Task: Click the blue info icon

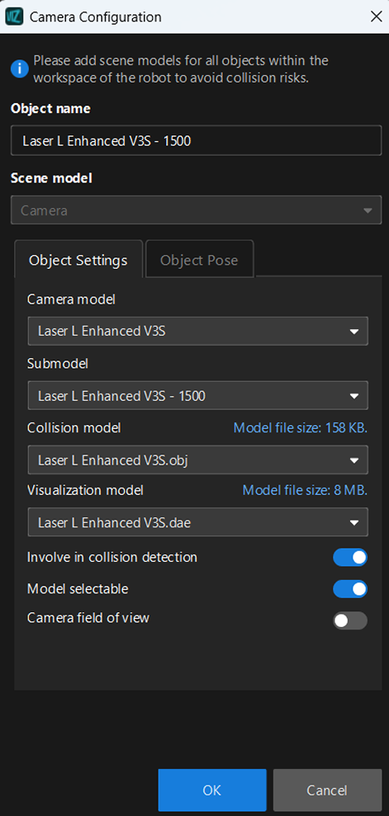Action: 19,69
